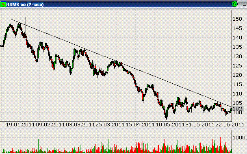Click the 15.04.2011 date label
This screenshot has width=247, height=154.
click(x=140, y=125)
